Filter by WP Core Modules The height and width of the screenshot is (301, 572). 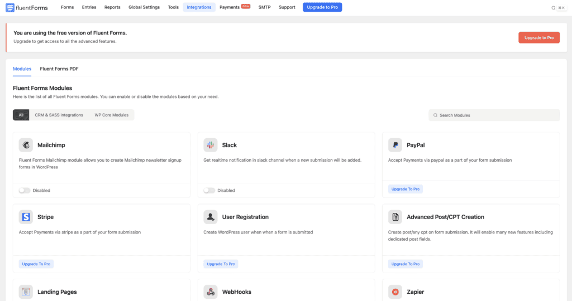(x=112, y=115)
